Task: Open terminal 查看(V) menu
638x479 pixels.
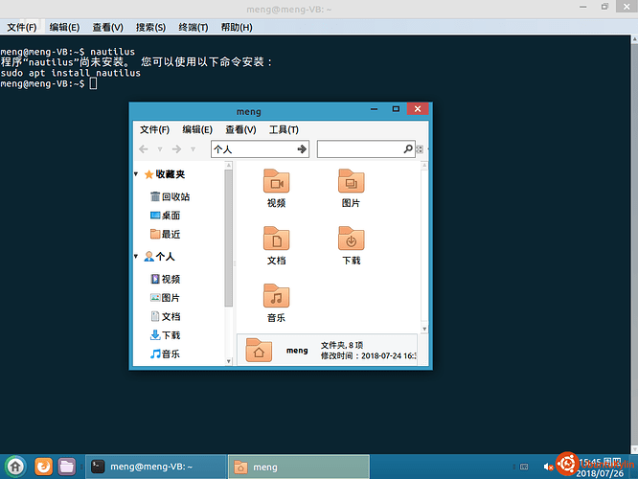Action: click(x=108, y=27)
